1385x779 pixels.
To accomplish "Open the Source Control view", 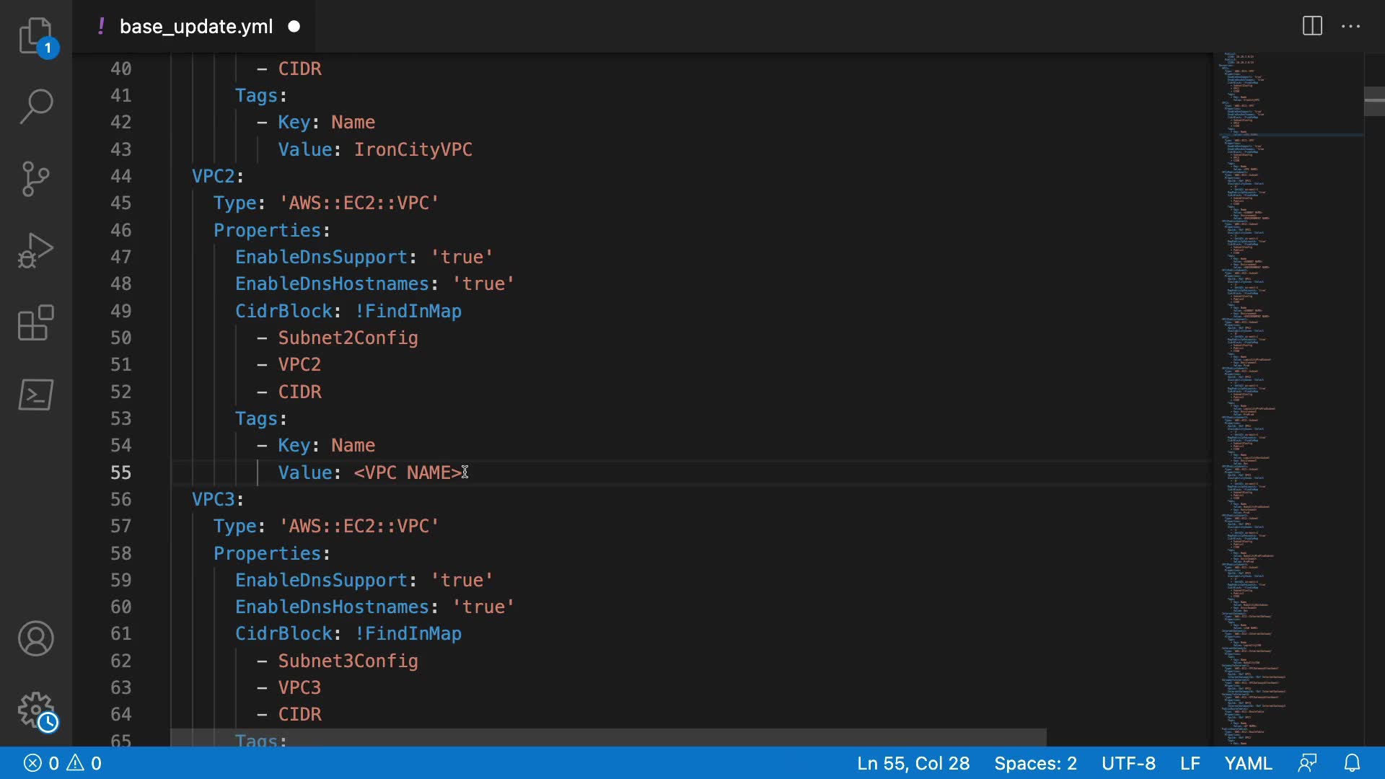I will [x=35, y=179].
